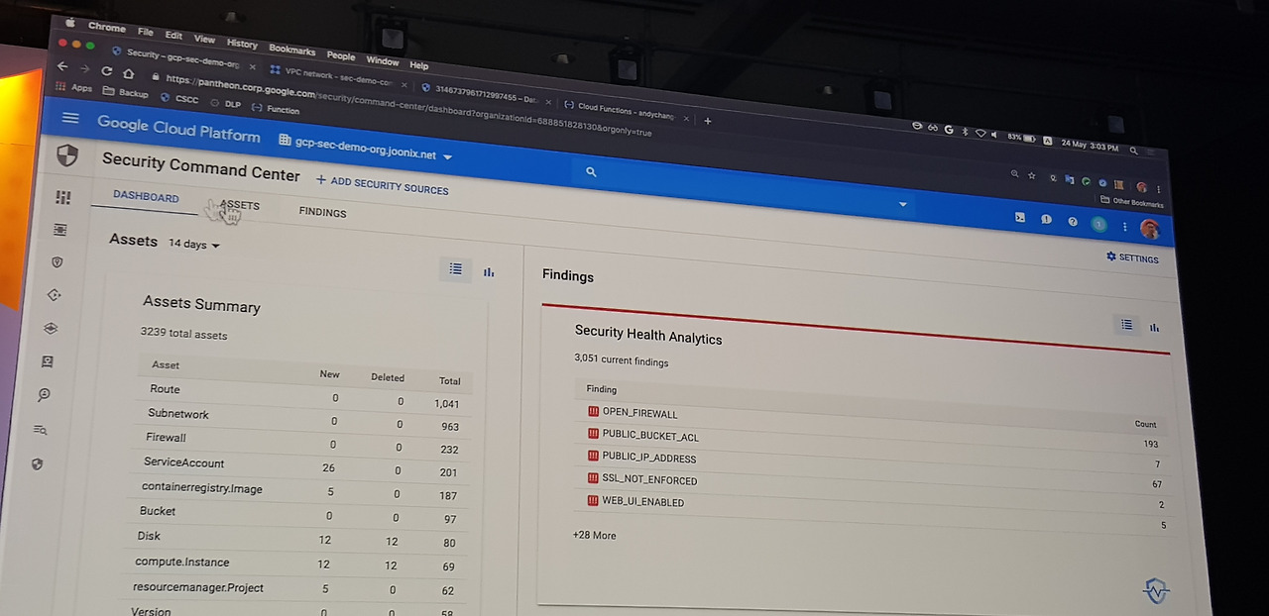Click the containerregistry.Image asset row

299,491
